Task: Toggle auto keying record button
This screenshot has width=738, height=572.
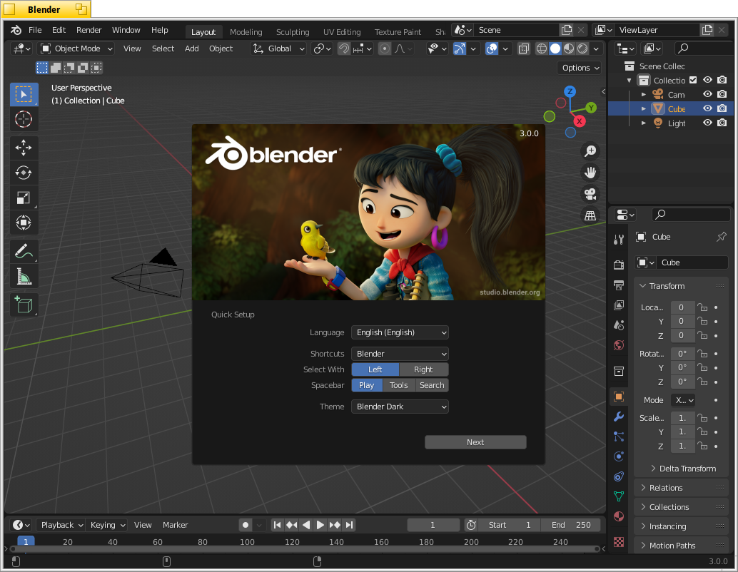Action: click(246, 525)
